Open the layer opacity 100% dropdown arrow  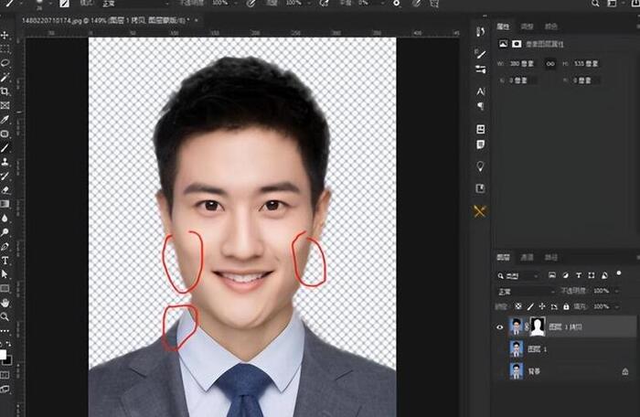(x=616, y=291)
